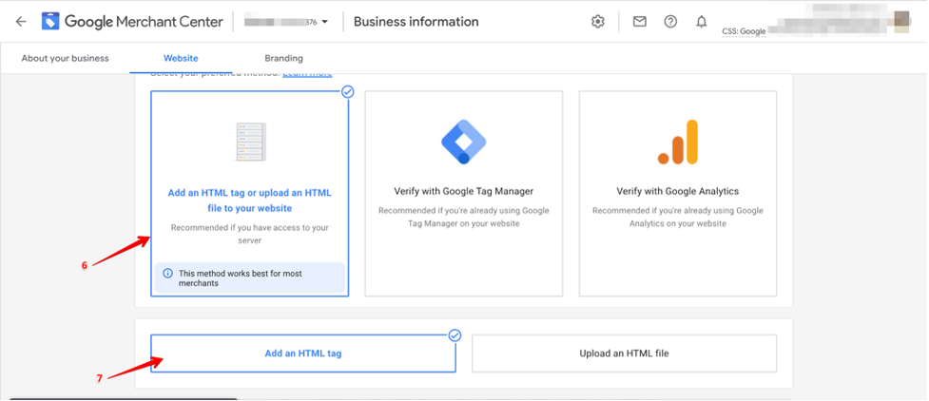The width and height of the screenshot is (929, 401).
Task: Click the Business information page title
Action: [x=416, y=22]
